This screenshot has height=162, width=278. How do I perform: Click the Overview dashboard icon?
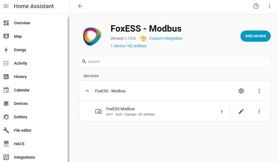pyautogui.click(x=6, y=23)
